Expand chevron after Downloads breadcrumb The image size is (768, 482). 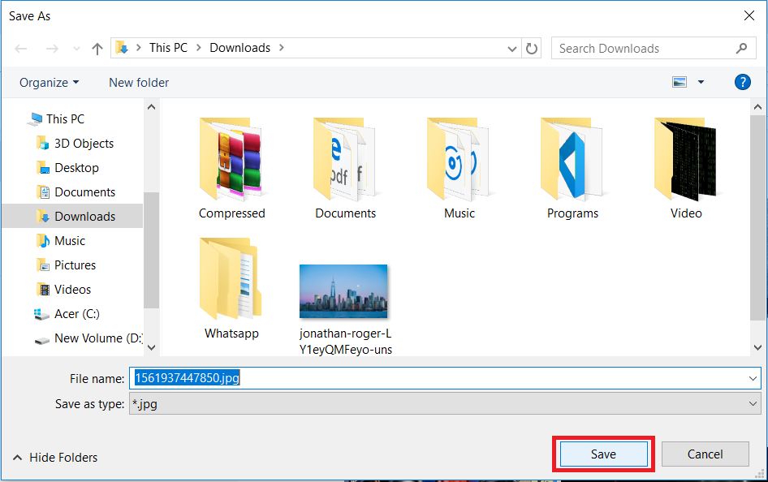click(282, 48)
